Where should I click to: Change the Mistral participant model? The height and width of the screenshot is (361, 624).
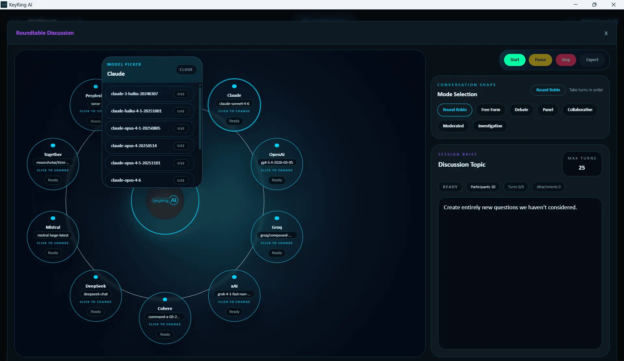point(53,243)
